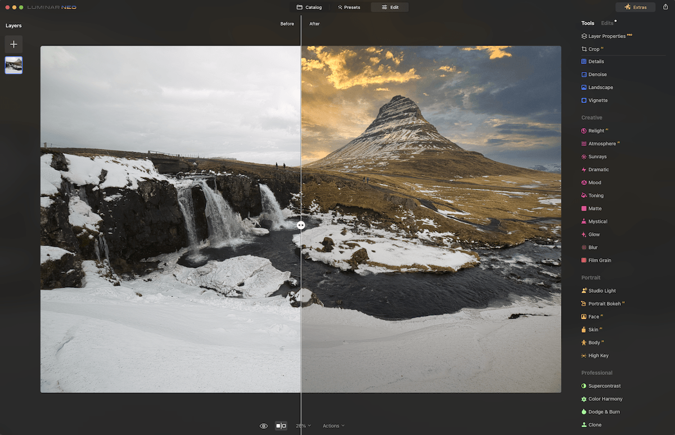Open the Extras marketplace

636,7
